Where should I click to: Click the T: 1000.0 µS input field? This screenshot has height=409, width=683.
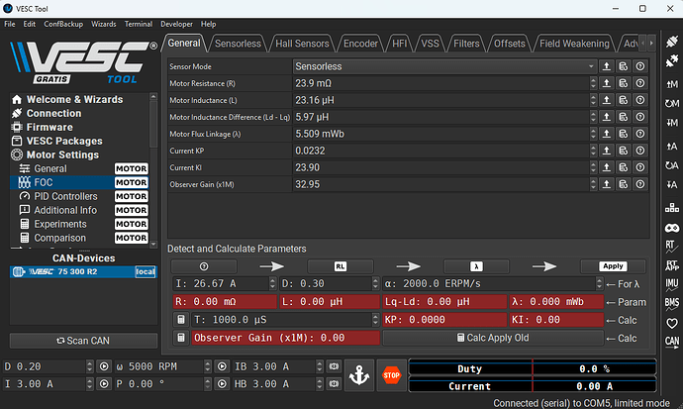click(281, 320)
